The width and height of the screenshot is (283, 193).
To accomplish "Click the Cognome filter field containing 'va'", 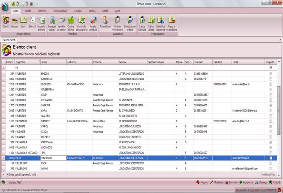I will [x=27, y=67].
